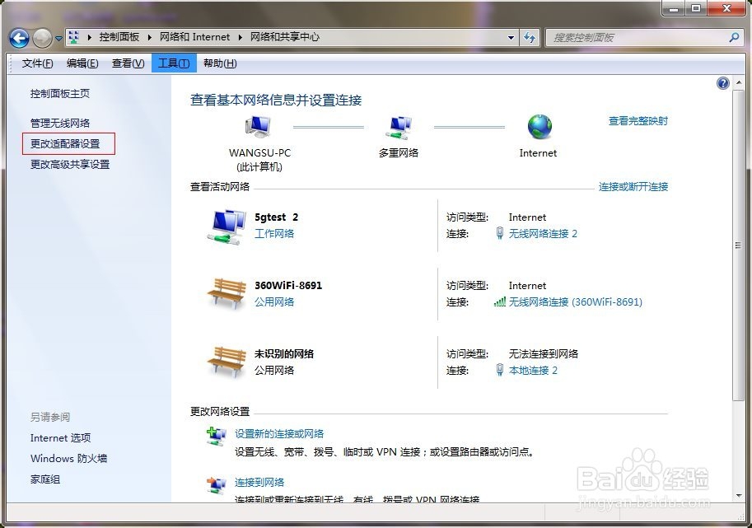
Task: Open the Internet globe icon in network map
Action: pos(539,128)
